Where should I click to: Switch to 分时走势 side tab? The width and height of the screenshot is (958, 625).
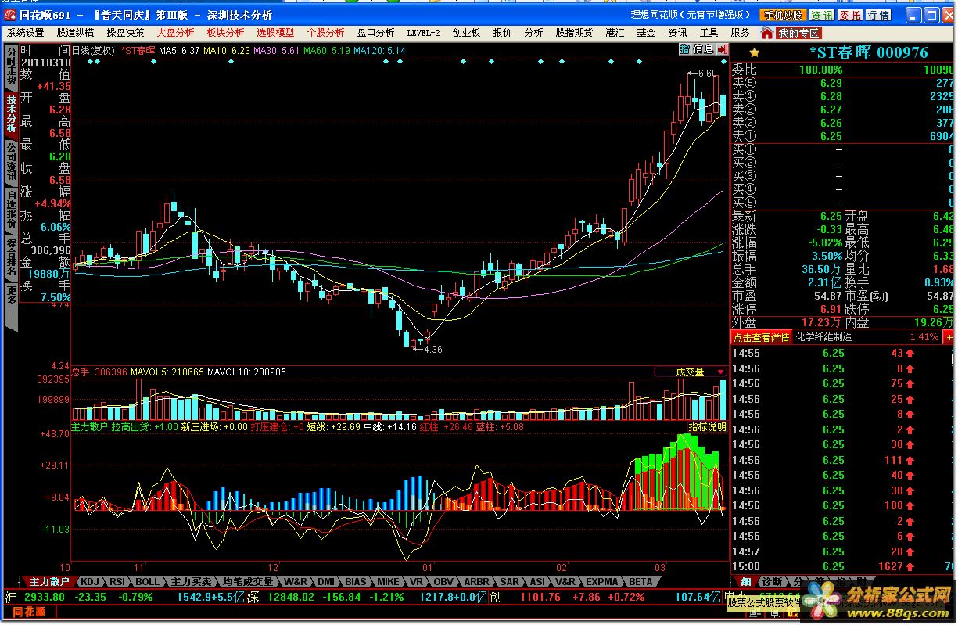[11, 66]
